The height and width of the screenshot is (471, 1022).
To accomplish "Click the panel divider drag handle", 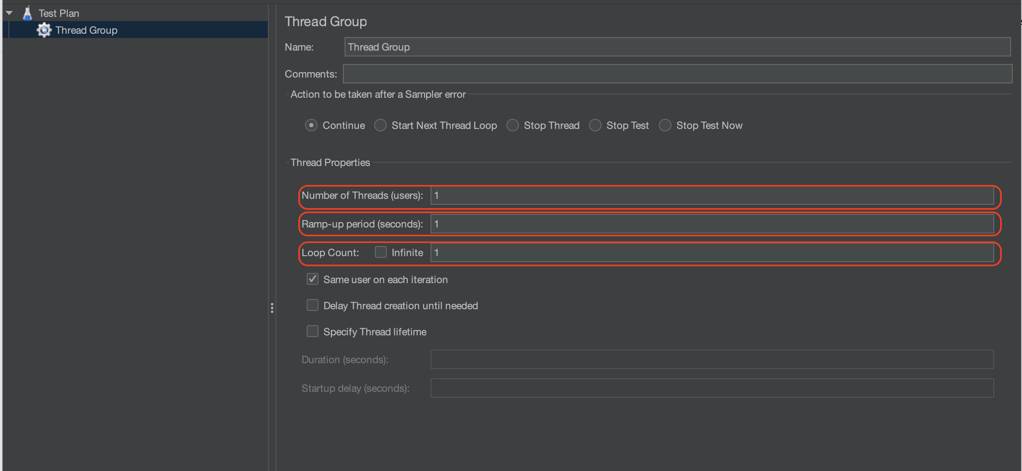I will coord(272,308).
